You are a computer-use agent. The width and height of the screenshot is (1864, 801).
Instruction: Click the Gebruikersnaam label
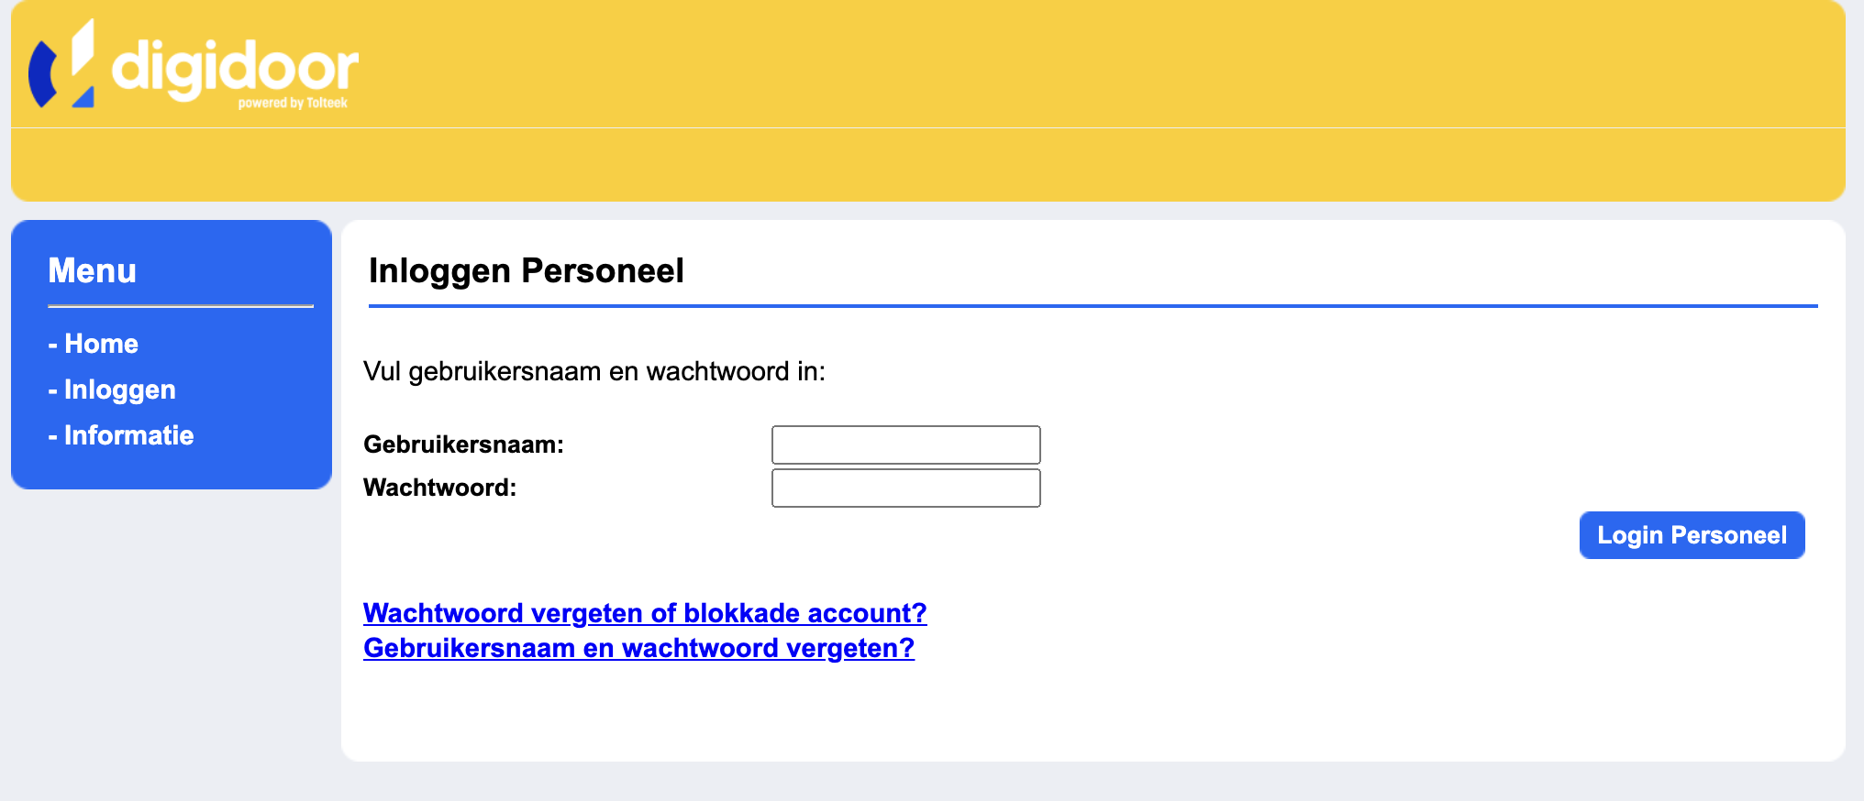pyautogui.click(x=463, y=444)
